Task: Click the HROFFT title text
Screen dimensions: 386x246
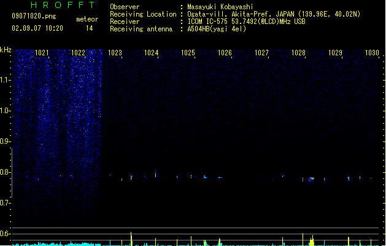Action: pos(63,5)
